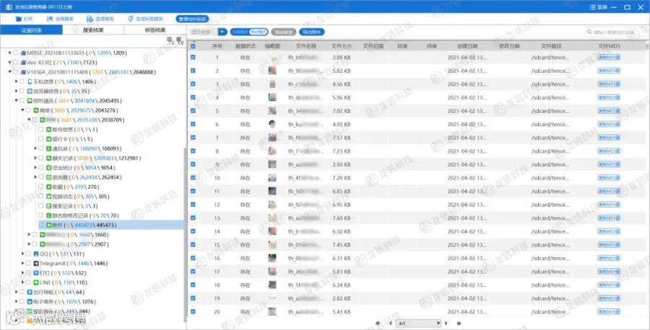Open the thumbnail in row 11
The width and height of the screenshot is (650, 330).
point(272,191)
